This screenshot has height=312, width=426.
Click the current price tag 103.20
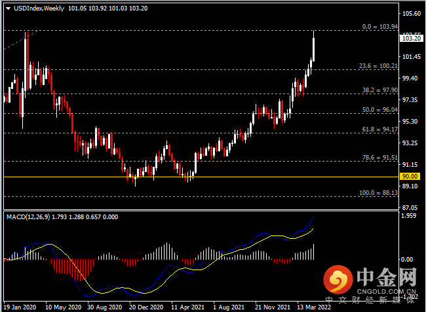point(412,38)
